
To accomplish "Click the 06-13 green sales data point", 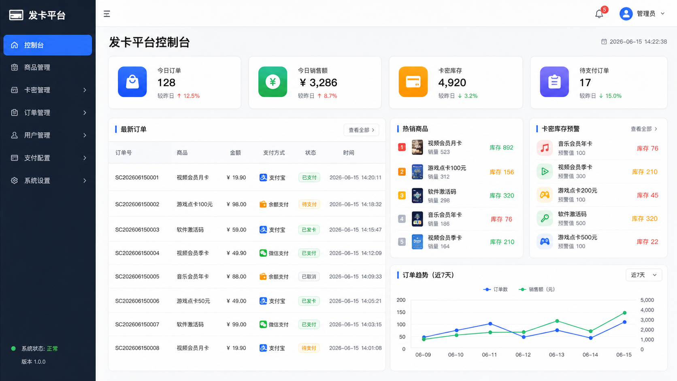I will pyautogui.click(x=557, y=321).
